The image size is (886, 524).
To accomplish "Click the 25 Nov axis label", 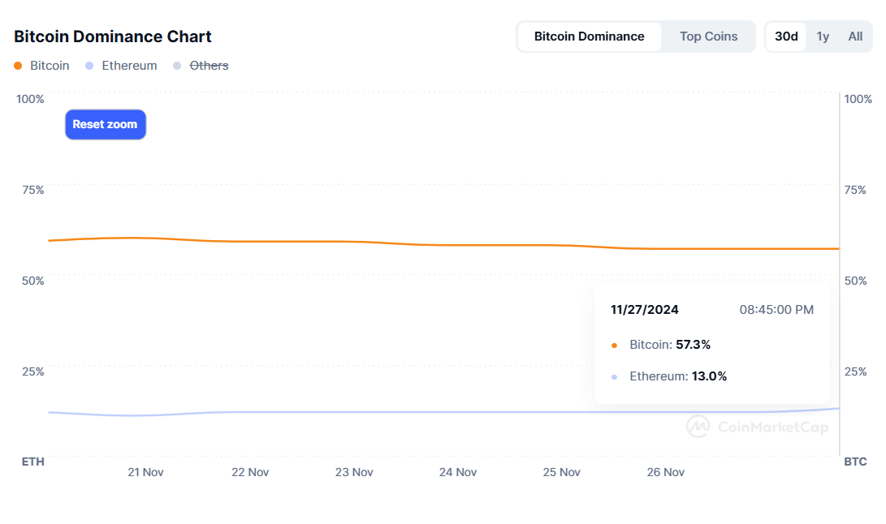I will click(x=562, y=472).
